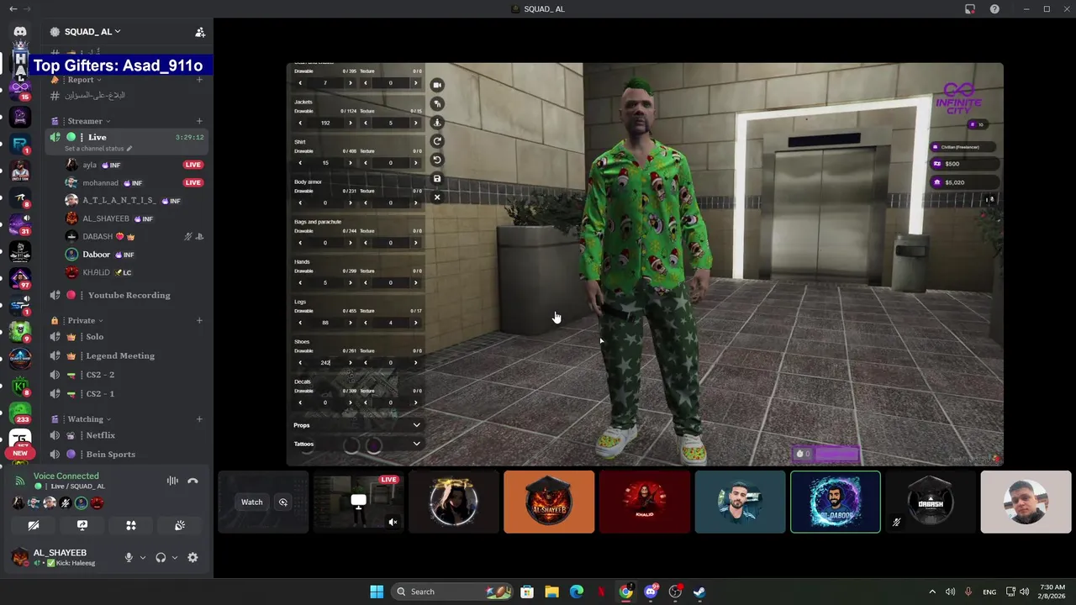
Task: Open Discord user settings gear
Action: tap(193, 557)
